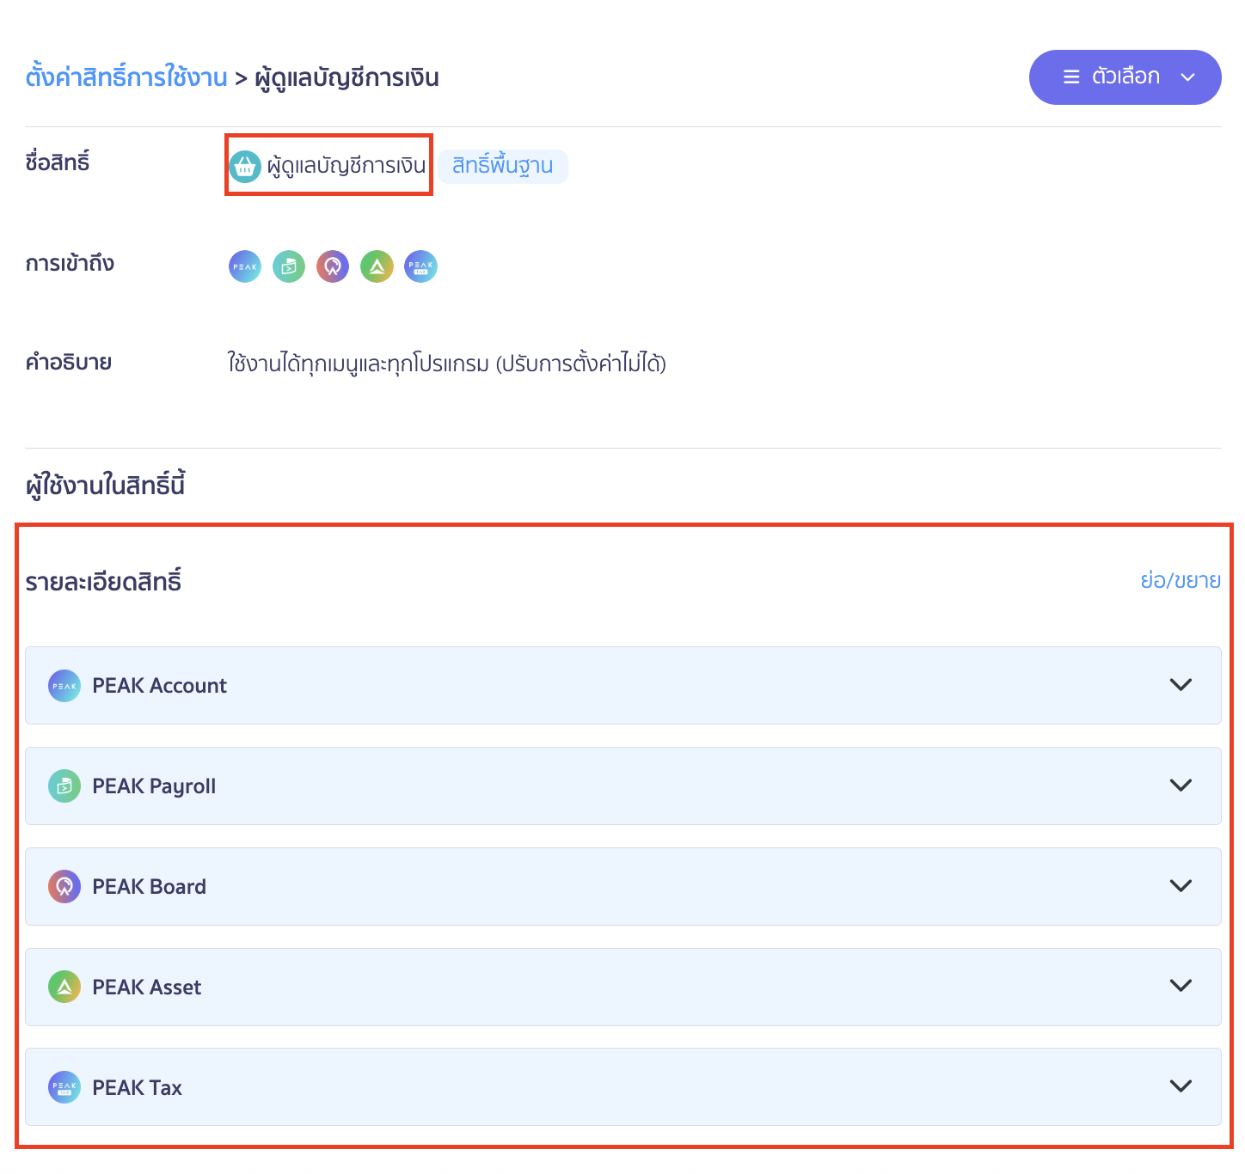Viewport: 1245px width, 1174px height.
Task: Click the ผู้ใช้งานในสิทธิ์นี้ section heading
Action: tap(106, 486)
